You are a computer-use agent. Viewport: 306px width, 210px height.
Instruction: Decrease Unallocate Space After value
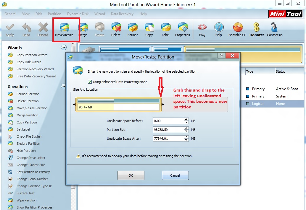(x=186, y=140)
